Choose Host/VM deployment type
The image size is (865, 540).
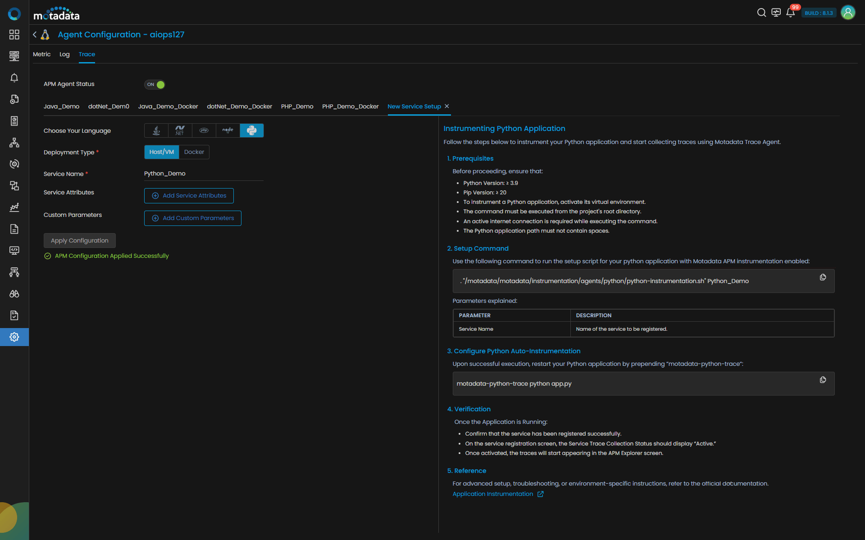(162, 152)
